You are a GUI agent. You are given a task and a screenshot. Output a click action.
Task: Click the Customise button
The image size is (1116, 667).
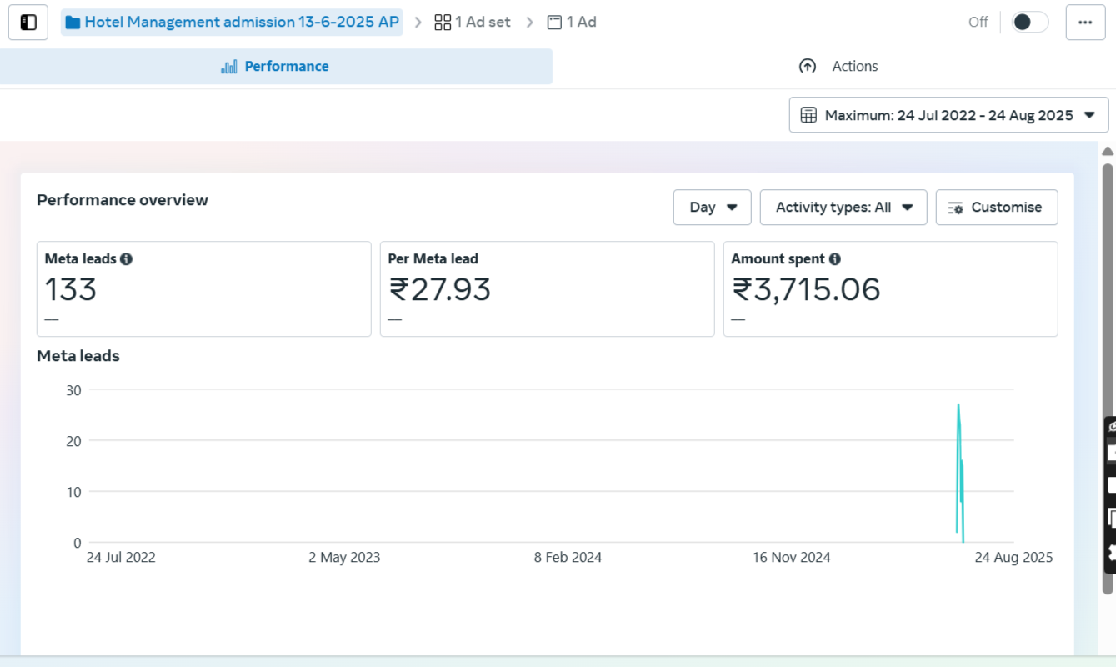(997, 208)
